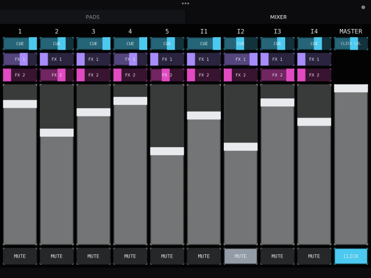Set I2 FX 2 send
Image resolution: width=371 pixels, height=278 pixels.
coord(241,75)
